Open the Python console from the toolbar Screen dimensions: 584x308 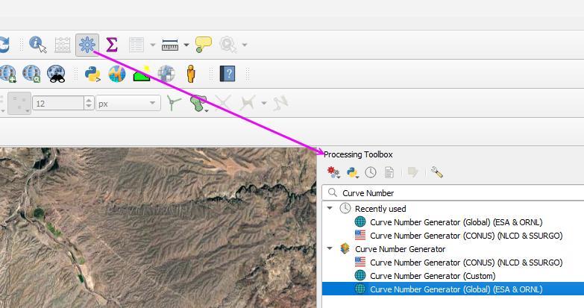[92, 74]
